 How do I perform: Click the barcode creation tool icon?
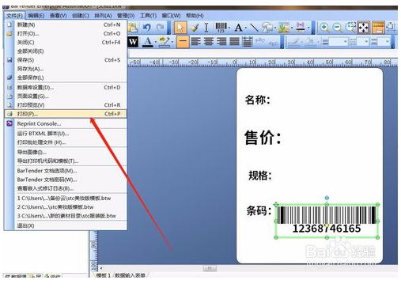(x=221, y=28)
